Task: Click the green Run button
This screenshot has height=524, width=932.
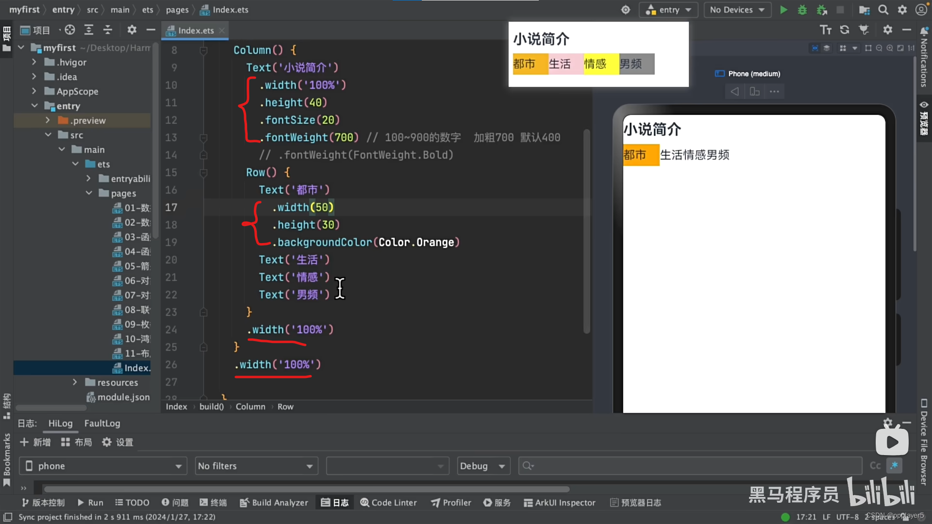Action: pyautogui.click(x=783, y=10)
